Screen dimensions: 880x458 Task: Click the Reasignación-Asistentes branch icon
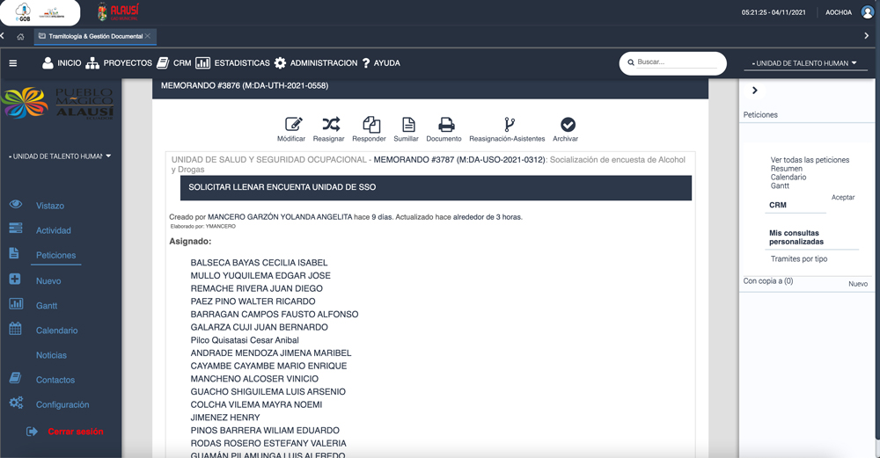pyautogui.click(x=509, y=125)
